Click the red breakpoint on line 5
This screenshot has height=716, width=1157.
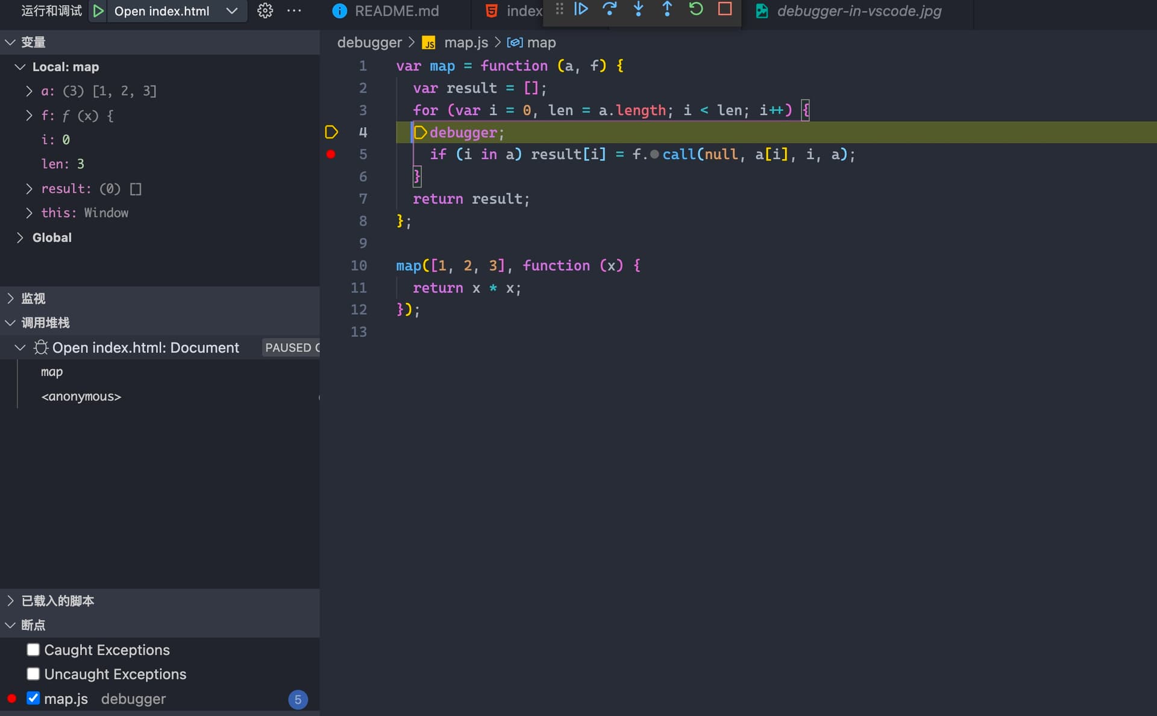(x=330, y=154)
